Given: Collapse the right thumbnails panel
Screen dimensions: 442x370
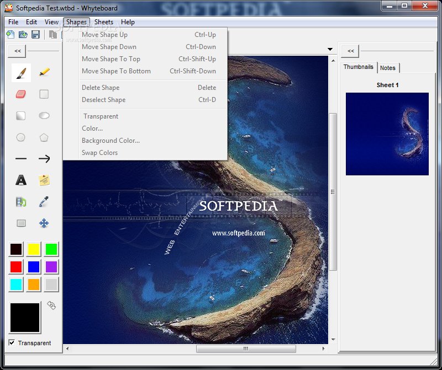Looking at the screenshot, I should click(350, 51).
